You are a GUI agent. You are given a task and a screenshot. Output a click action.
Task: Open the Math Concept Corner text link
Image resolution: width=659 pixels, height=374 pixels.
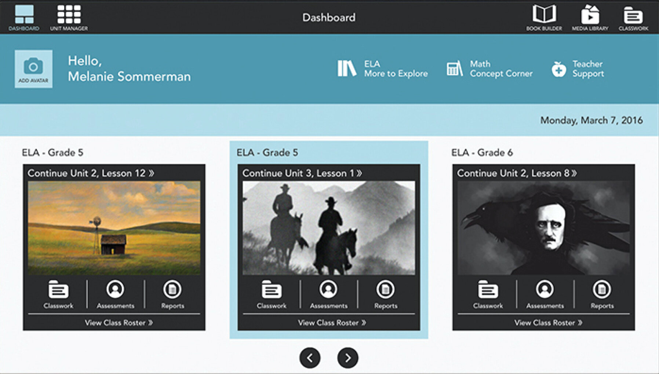[501, 69]
